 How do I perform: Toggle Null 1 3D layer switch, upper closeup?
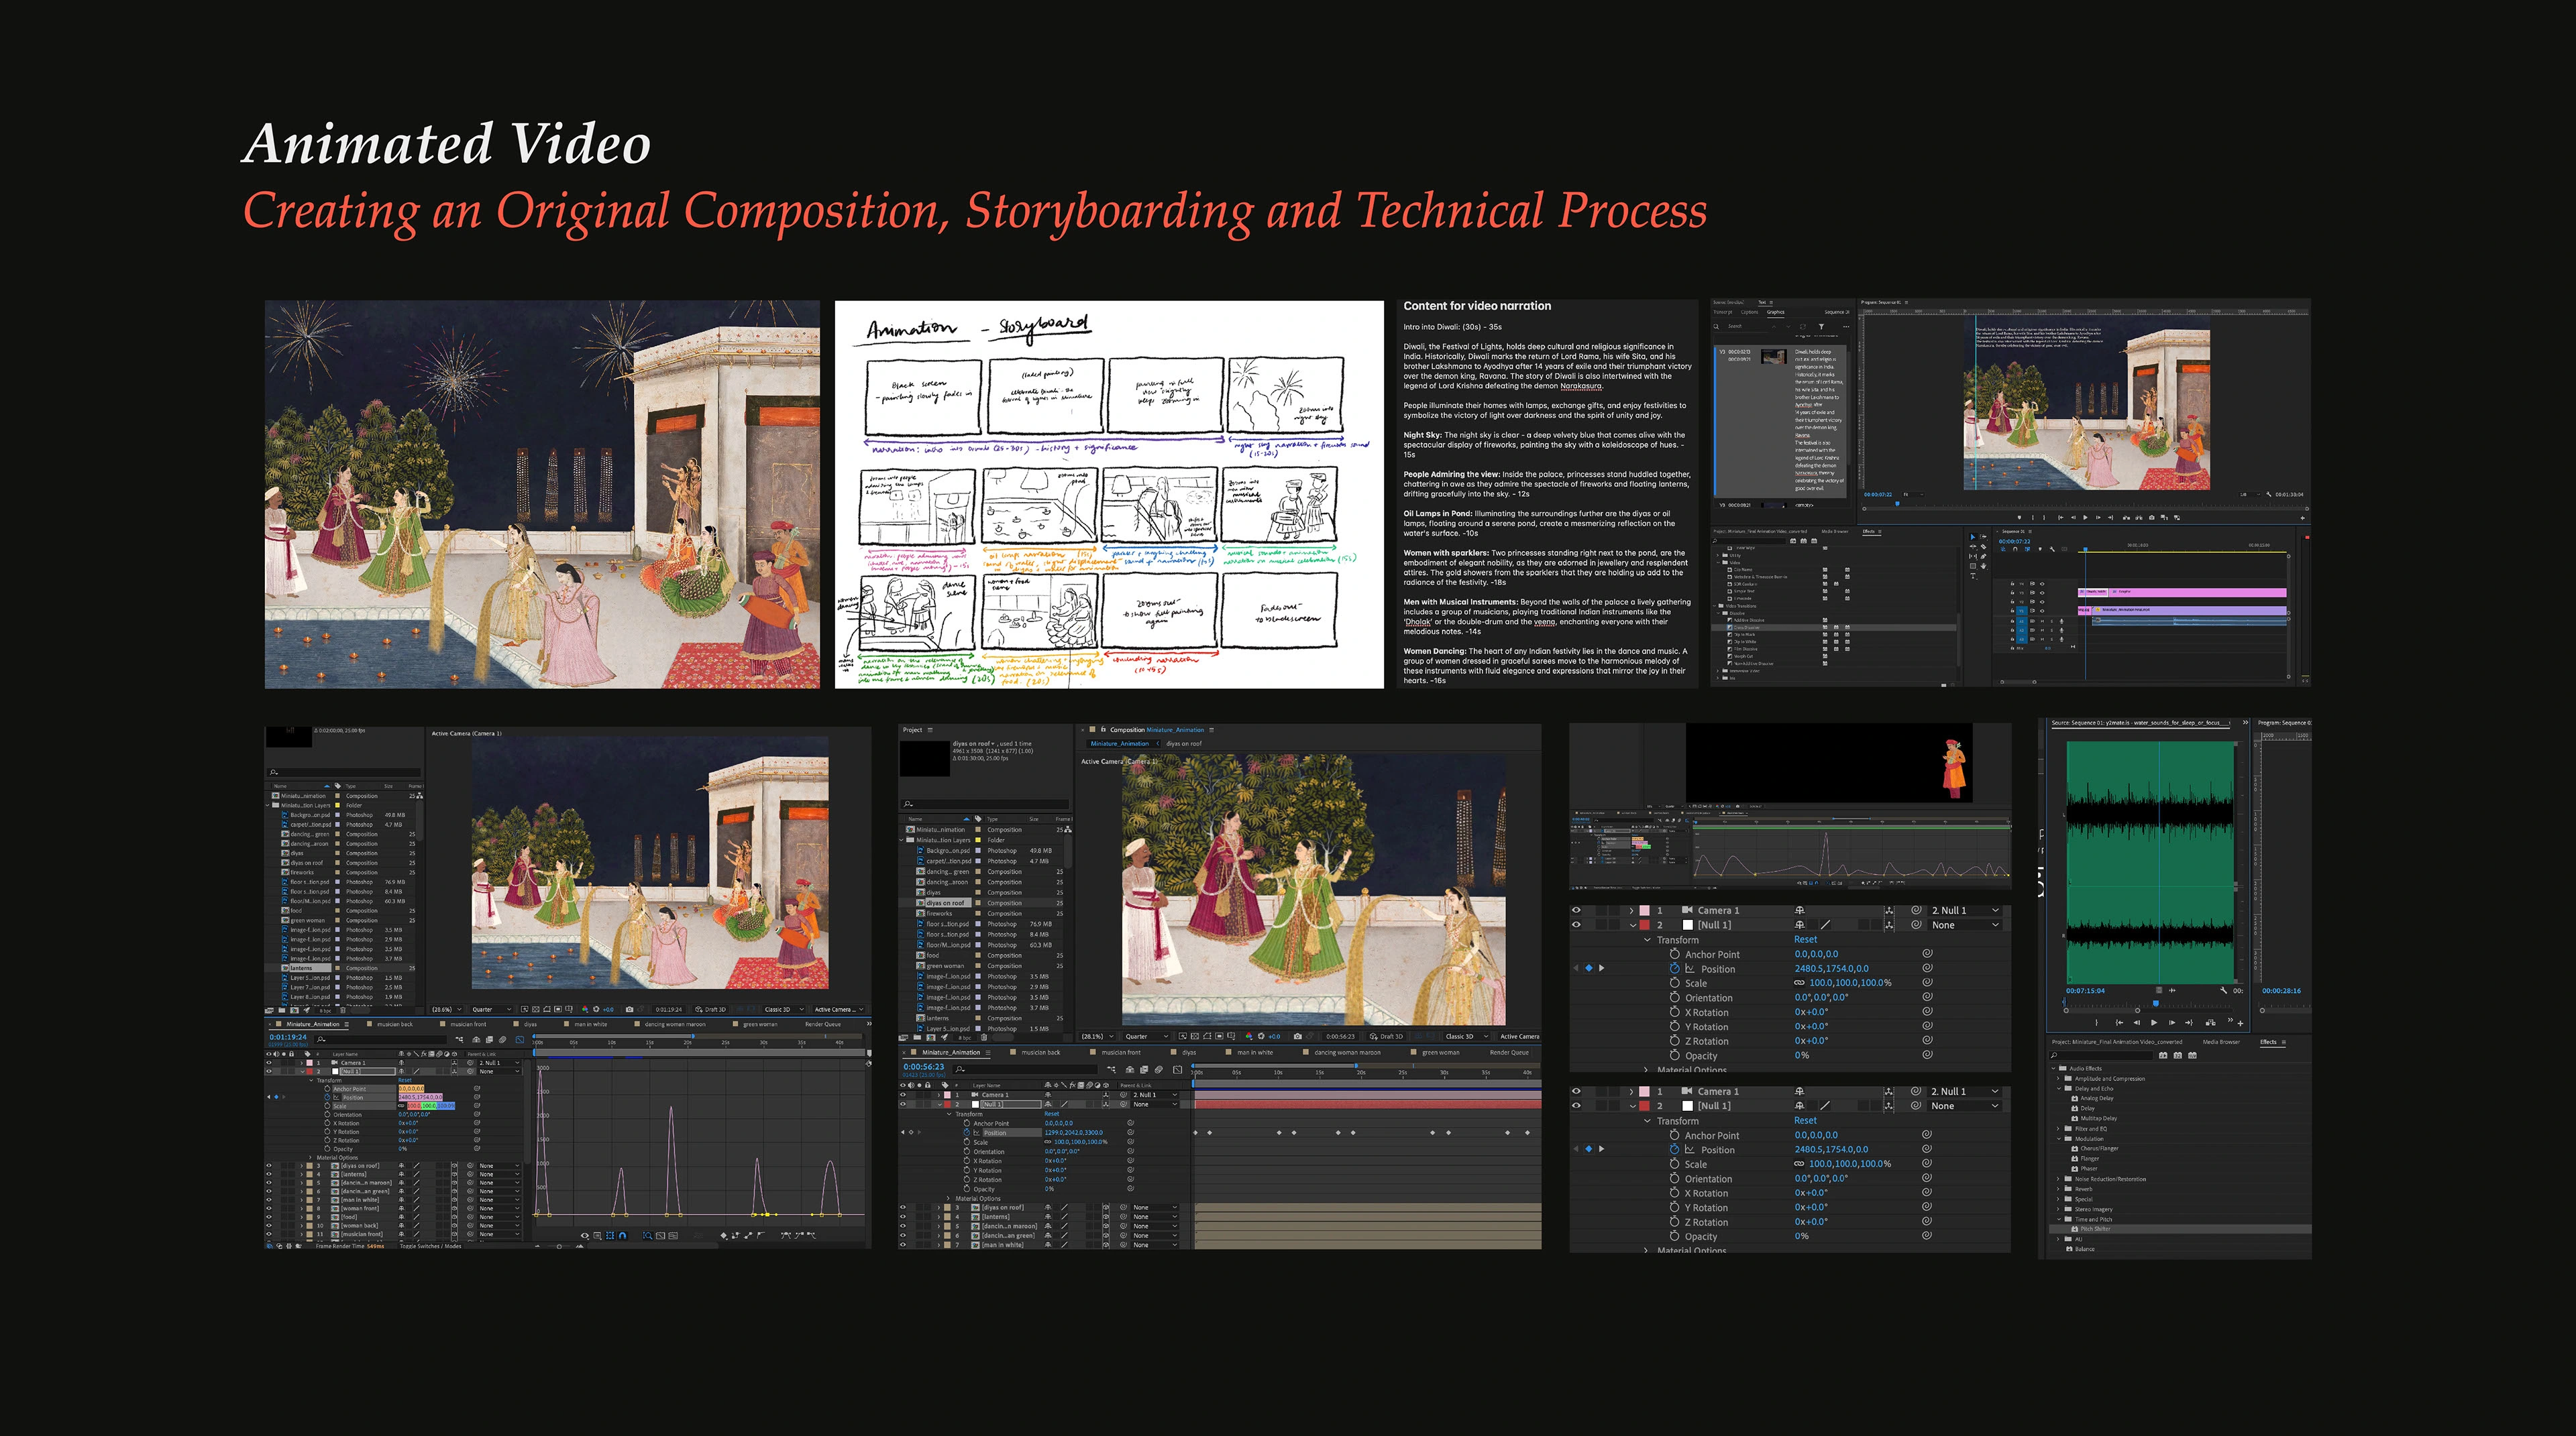[x=1889, y=925]
